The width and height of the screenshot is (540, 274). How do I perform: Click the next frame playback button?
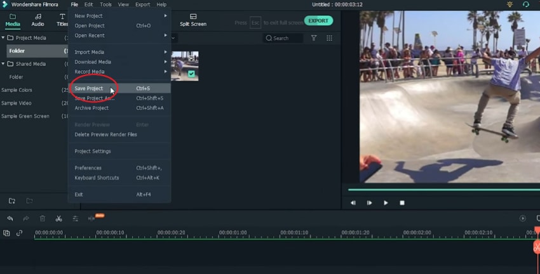[x=369, y=203]
